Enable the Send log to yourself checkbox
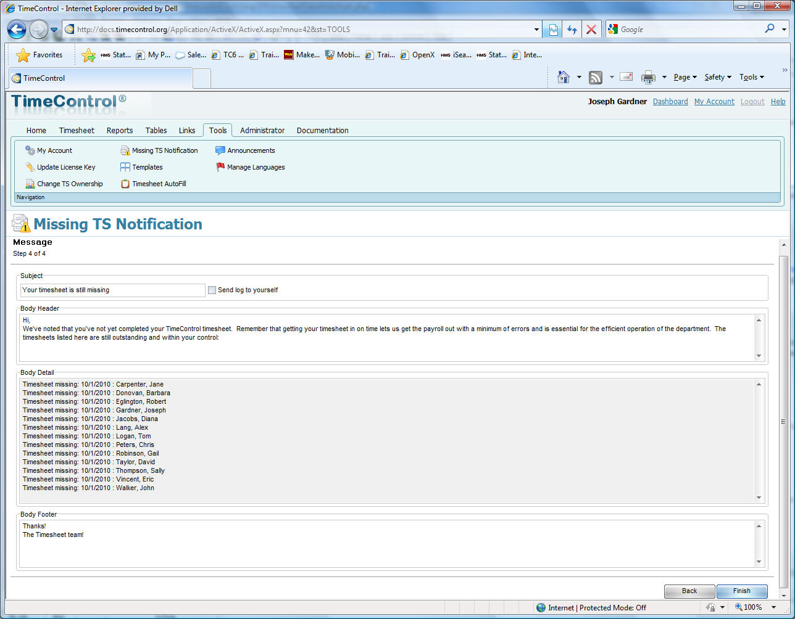The width and height of the screenshot is (795, 619). (x=212, y=290)
